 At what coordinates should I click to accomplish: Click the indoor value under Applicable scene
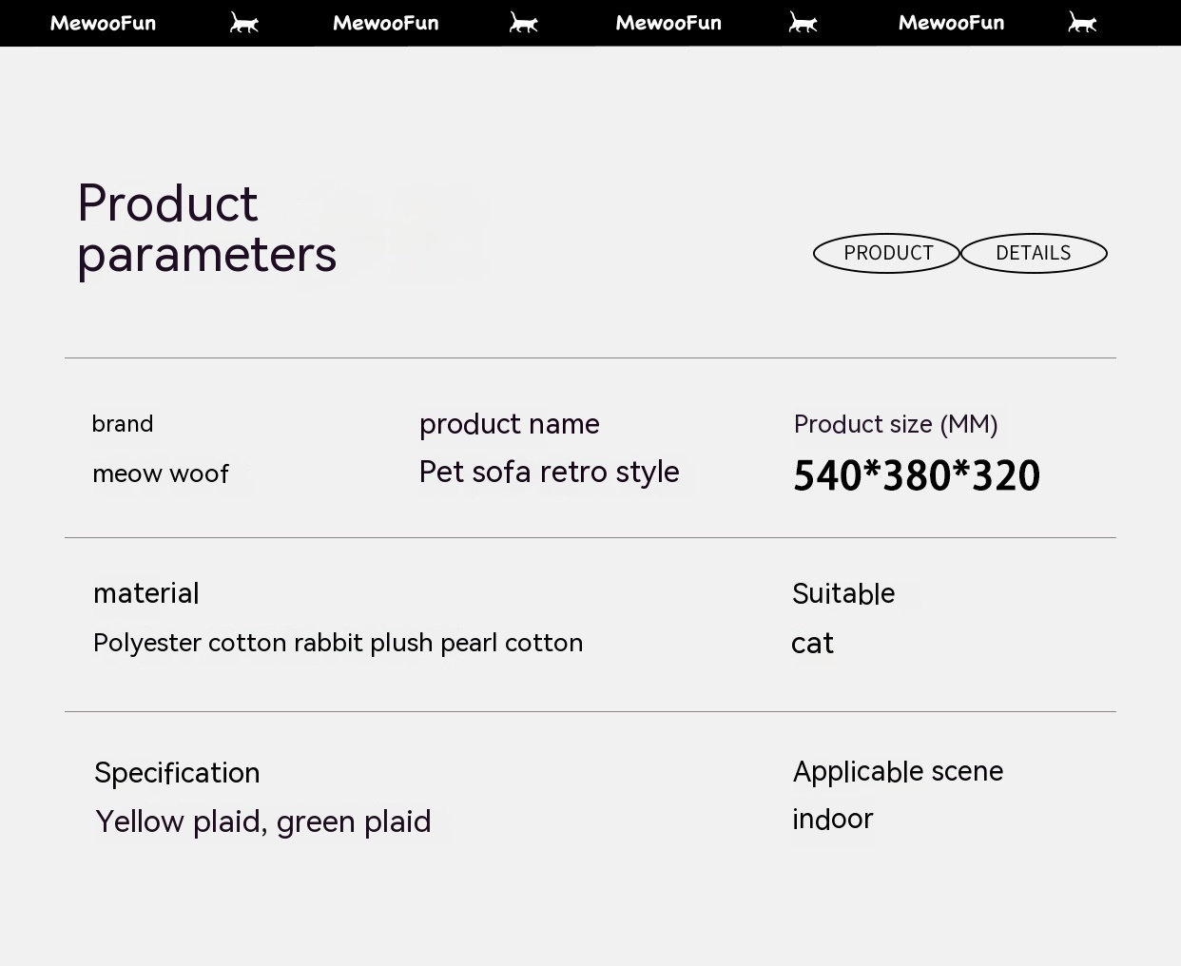tap(833, 819)
